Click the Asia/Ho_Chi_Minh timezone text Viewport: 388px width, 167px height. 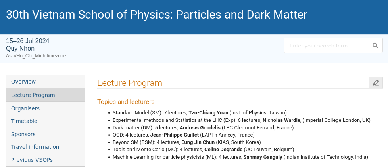(x=36, y=56)
